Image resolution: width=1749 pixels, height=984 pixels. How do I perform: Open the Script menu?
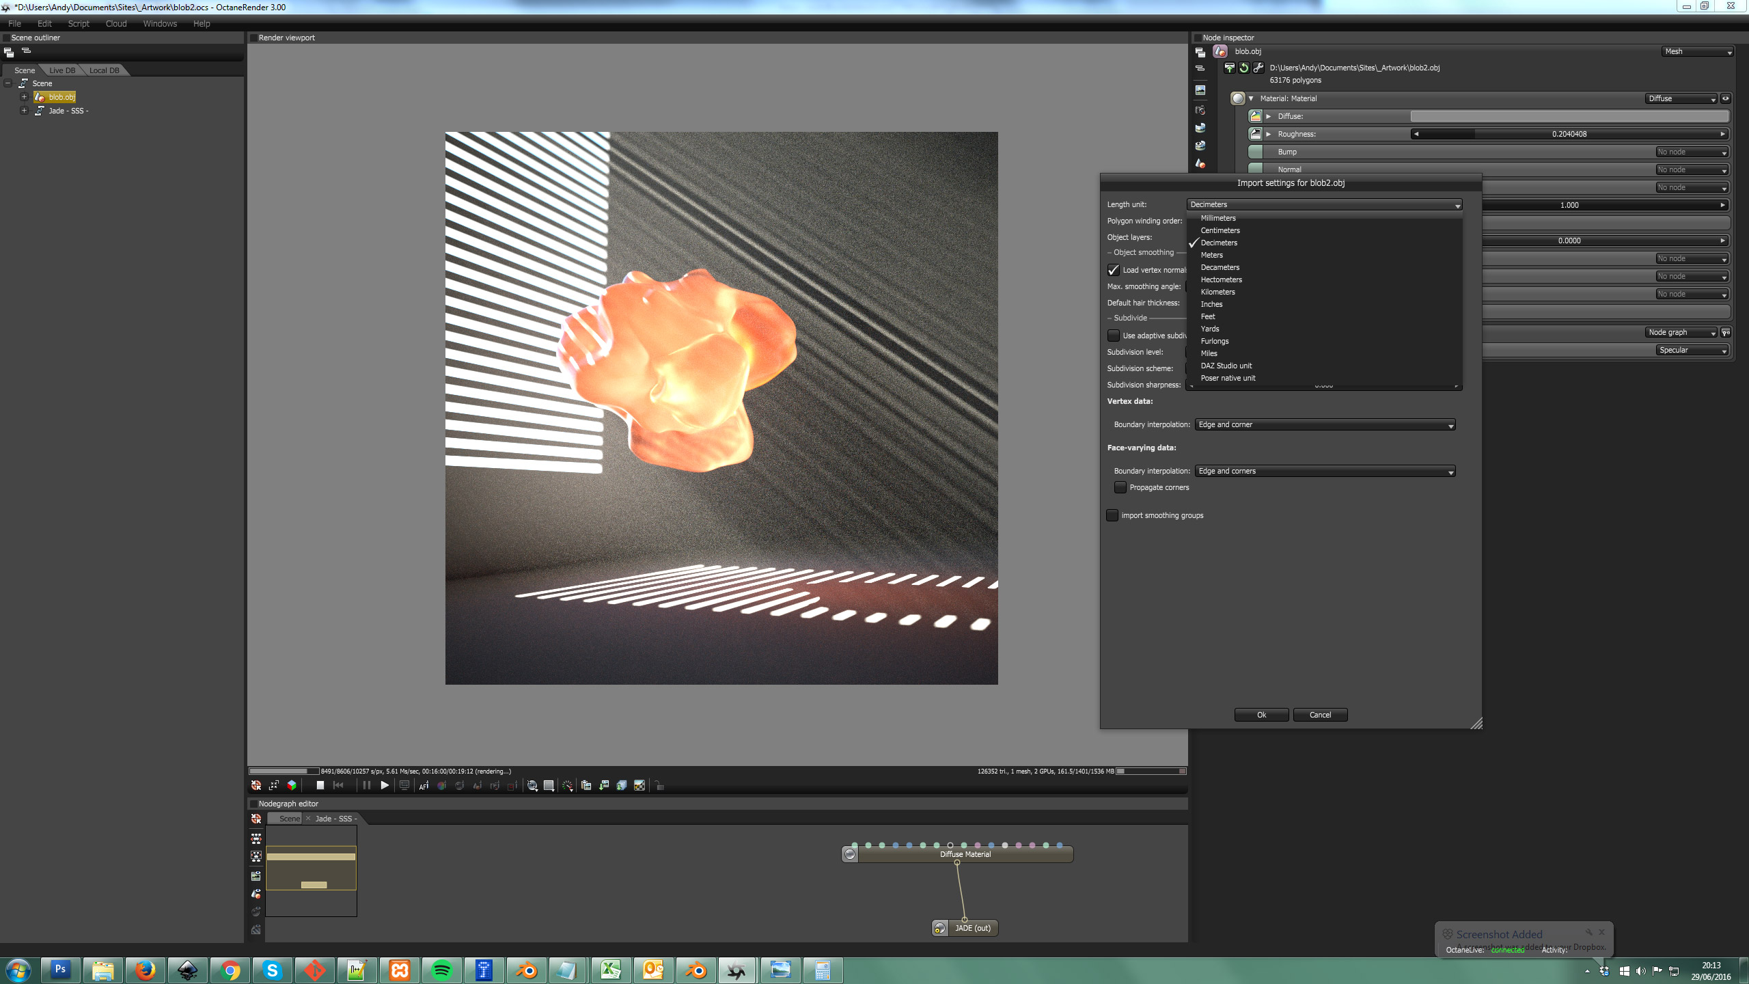(x=79, y=23)
